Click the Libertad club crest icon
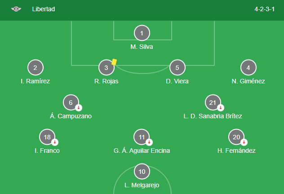The width and height of the screenshot is (284, 194). 16,9
